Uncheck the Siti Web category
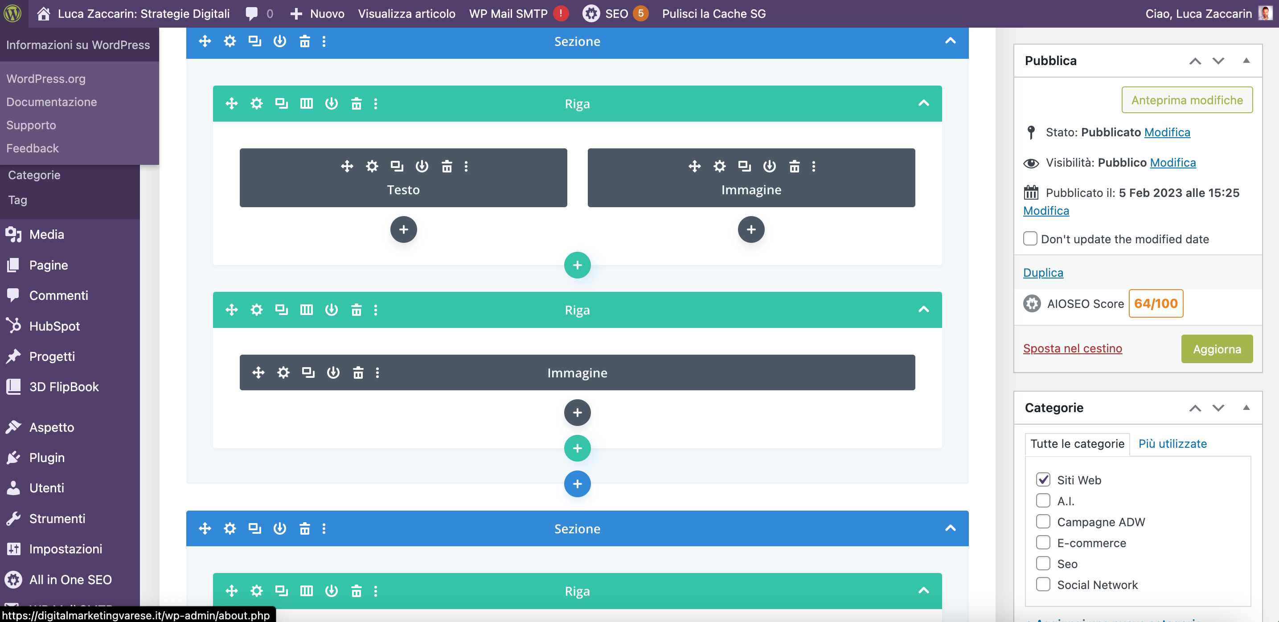Screen dimensions: 1279x622 1043,479
